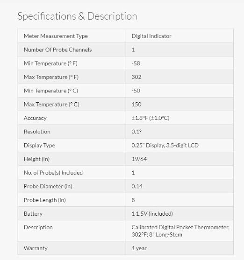Click the Digital Indicator value
Screen dimensions: 244x260
coord(151,36)
